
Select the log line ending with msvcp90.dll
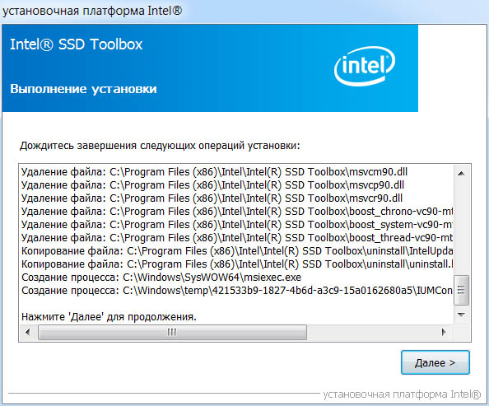point(212,184)
